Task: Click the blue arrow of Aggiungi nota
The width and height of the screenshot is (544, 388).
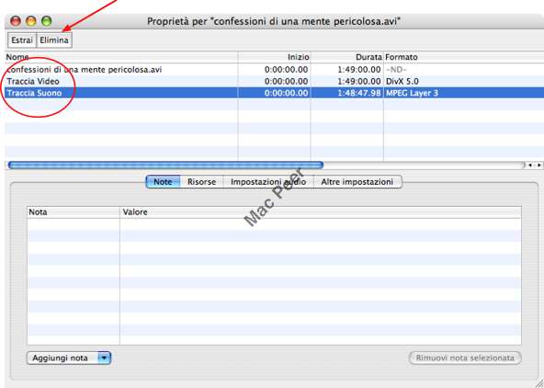Action: (104, 358)
